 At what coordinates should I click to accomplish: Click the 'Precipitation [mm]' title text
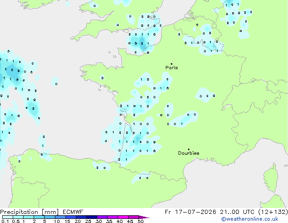point(30,212)
